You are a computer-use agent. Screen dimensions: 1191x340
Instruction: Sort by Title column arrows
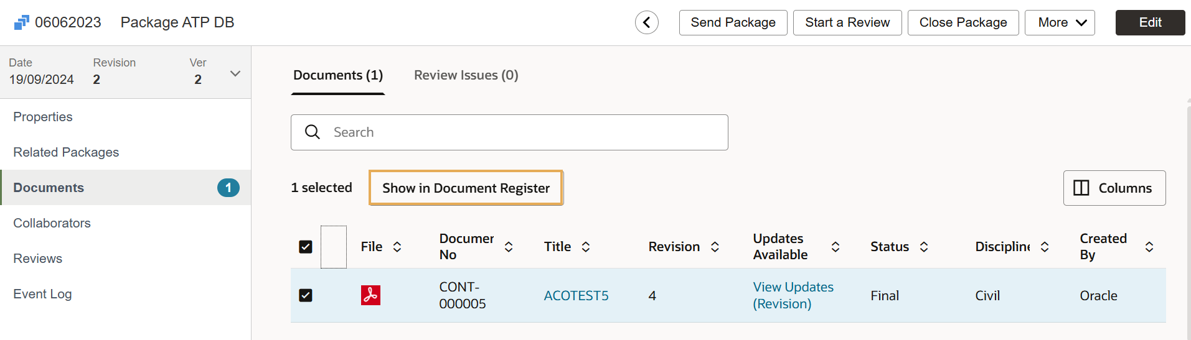pos(585,247)
